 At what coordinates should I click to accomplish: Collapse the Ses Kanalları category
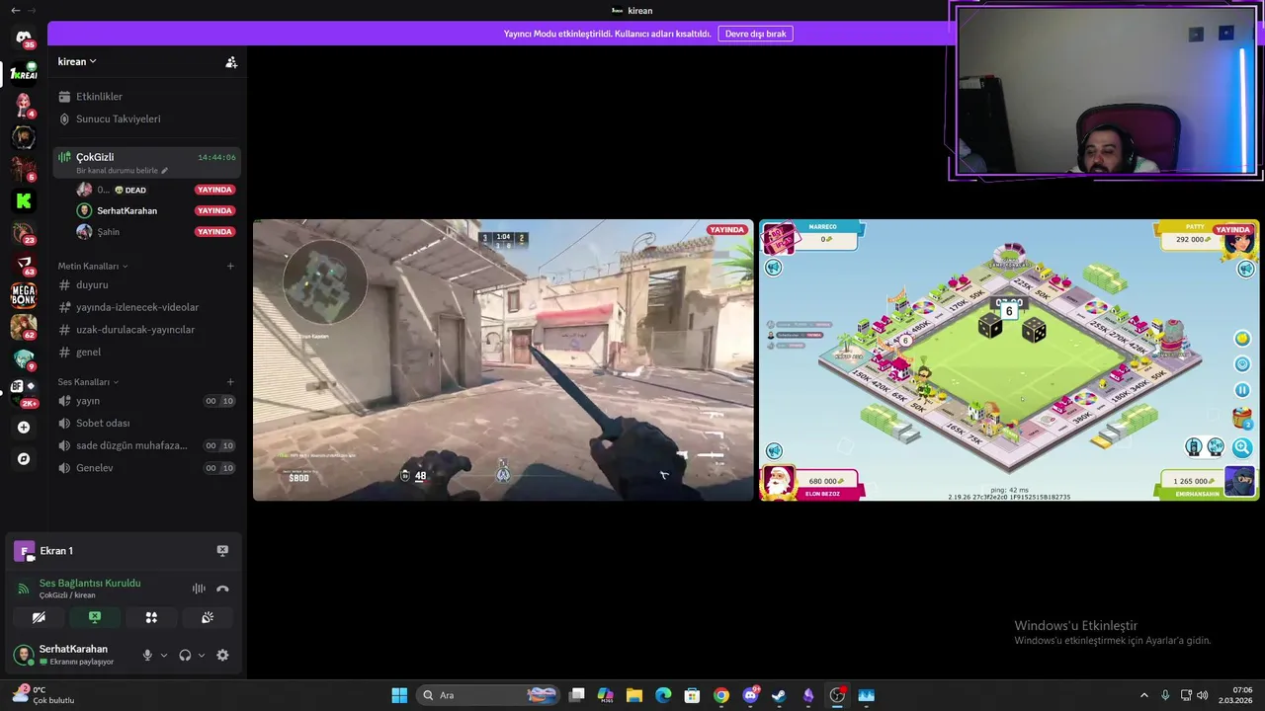[x=88, y=382]
